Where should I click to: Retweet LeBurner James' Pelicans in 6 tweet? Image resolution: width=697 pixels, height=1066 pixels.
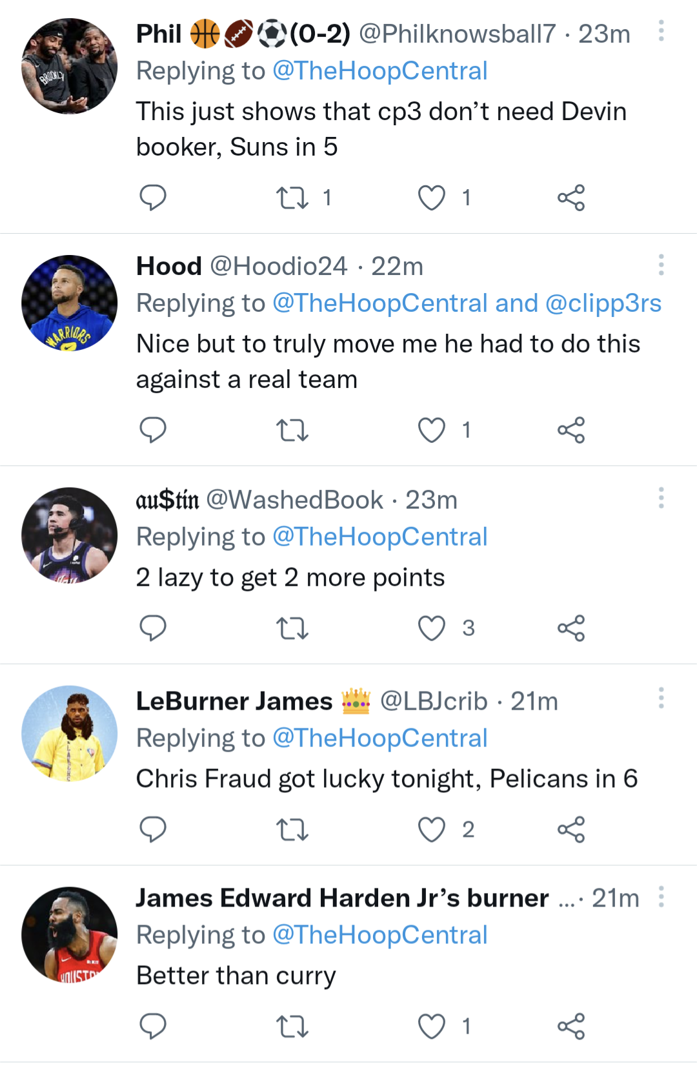point(292,830)
